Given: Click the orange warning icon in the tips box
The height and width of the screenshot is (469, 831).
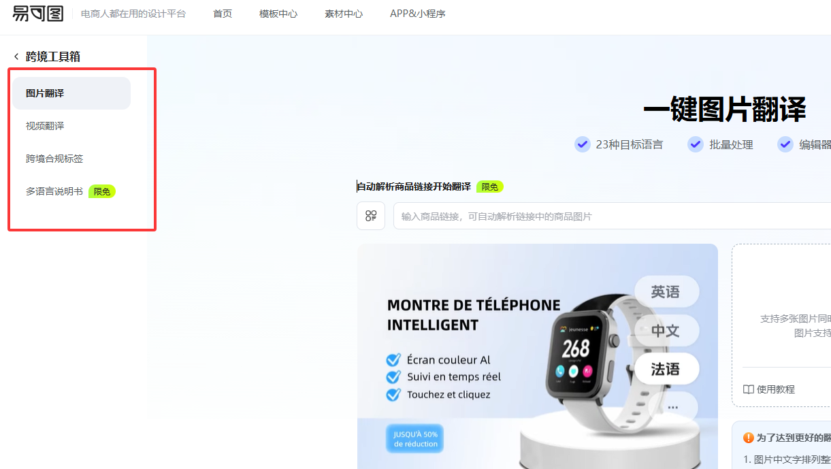Looking at the screenshot, I should pyautogui.click(x=749, y=438).
